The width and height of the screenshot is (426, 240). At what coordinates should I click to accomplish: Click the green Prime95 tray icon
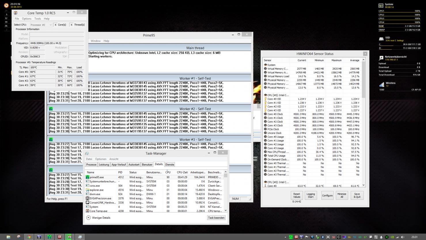click(x=291, y=237)
